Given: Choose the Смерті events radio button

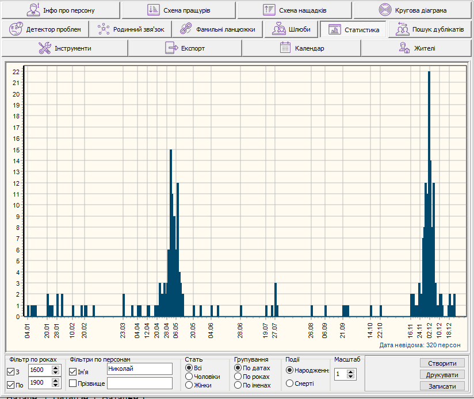Looking at the screenshot, I should [x=289, y=383].
